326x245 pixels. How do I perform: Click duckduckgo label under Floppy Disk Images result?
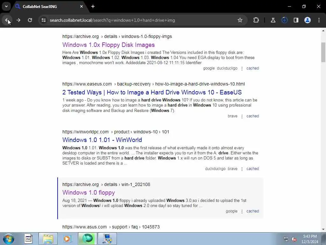[227, 68]
